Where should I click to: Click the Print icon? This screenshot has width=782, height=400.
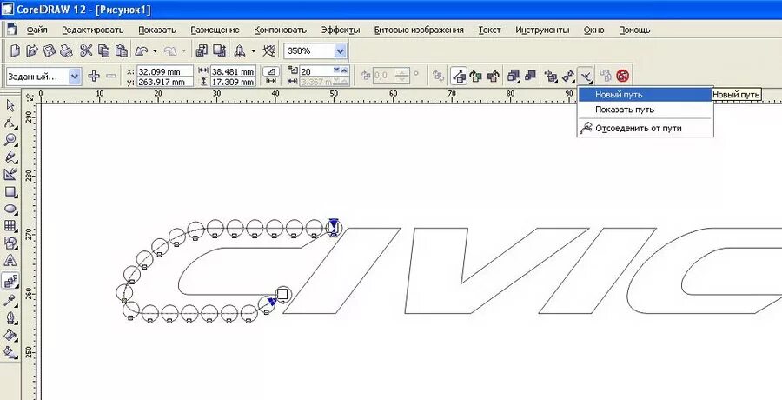pos(66,51)
